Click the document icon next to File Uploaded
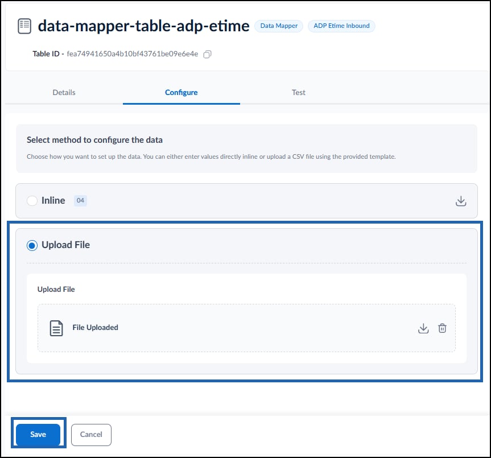 point(56,328)
